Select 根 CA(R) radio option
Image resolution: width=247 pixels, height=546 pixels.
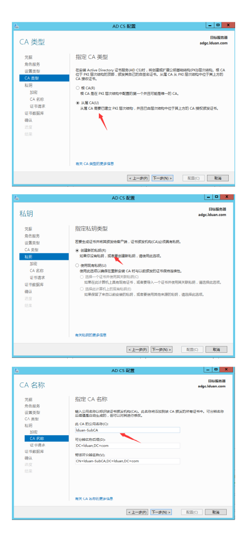pos(78,88)
